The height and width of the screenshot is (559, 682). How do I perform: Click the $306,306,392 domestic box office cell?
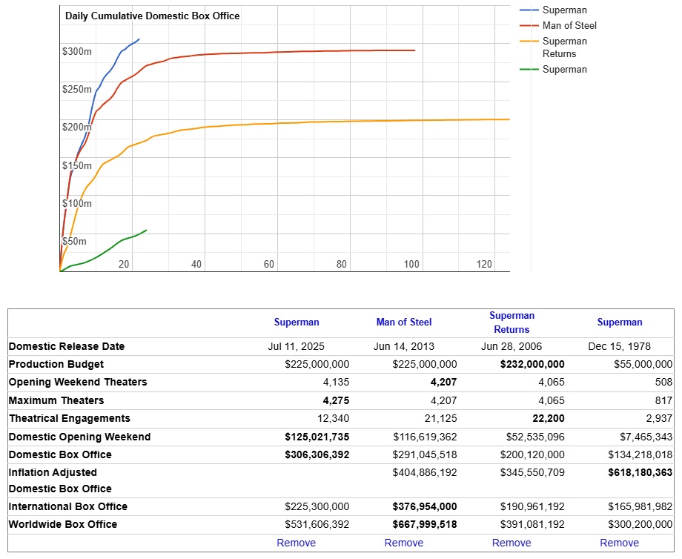coord(317,455)
